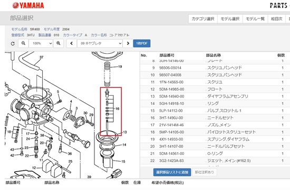Click callout number 36 in diagram
This screenshot has width=290, height=190.
point(70,154)
